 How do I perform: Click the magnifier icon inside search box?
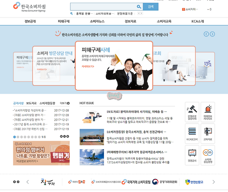pos(139,7)
